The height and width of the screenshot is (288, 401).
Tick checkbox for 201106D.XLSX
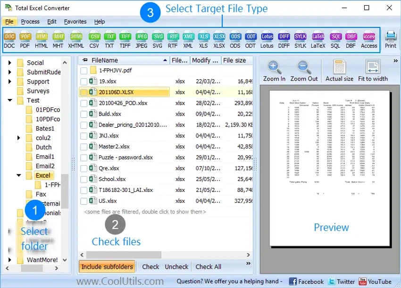(84, 92)
